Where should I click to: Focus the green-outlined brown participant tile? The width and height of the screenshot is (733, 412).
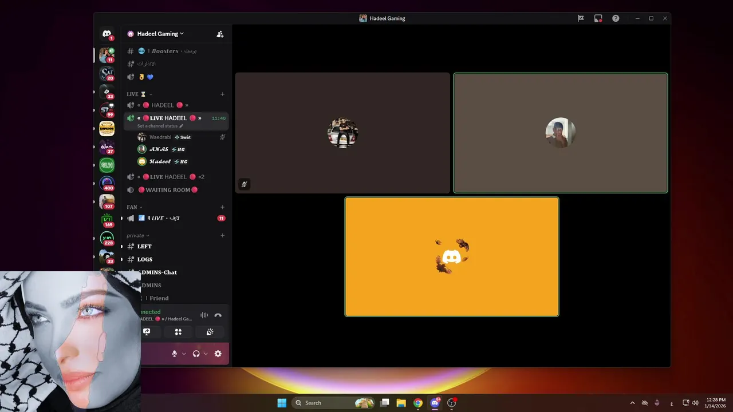(561, 133)
